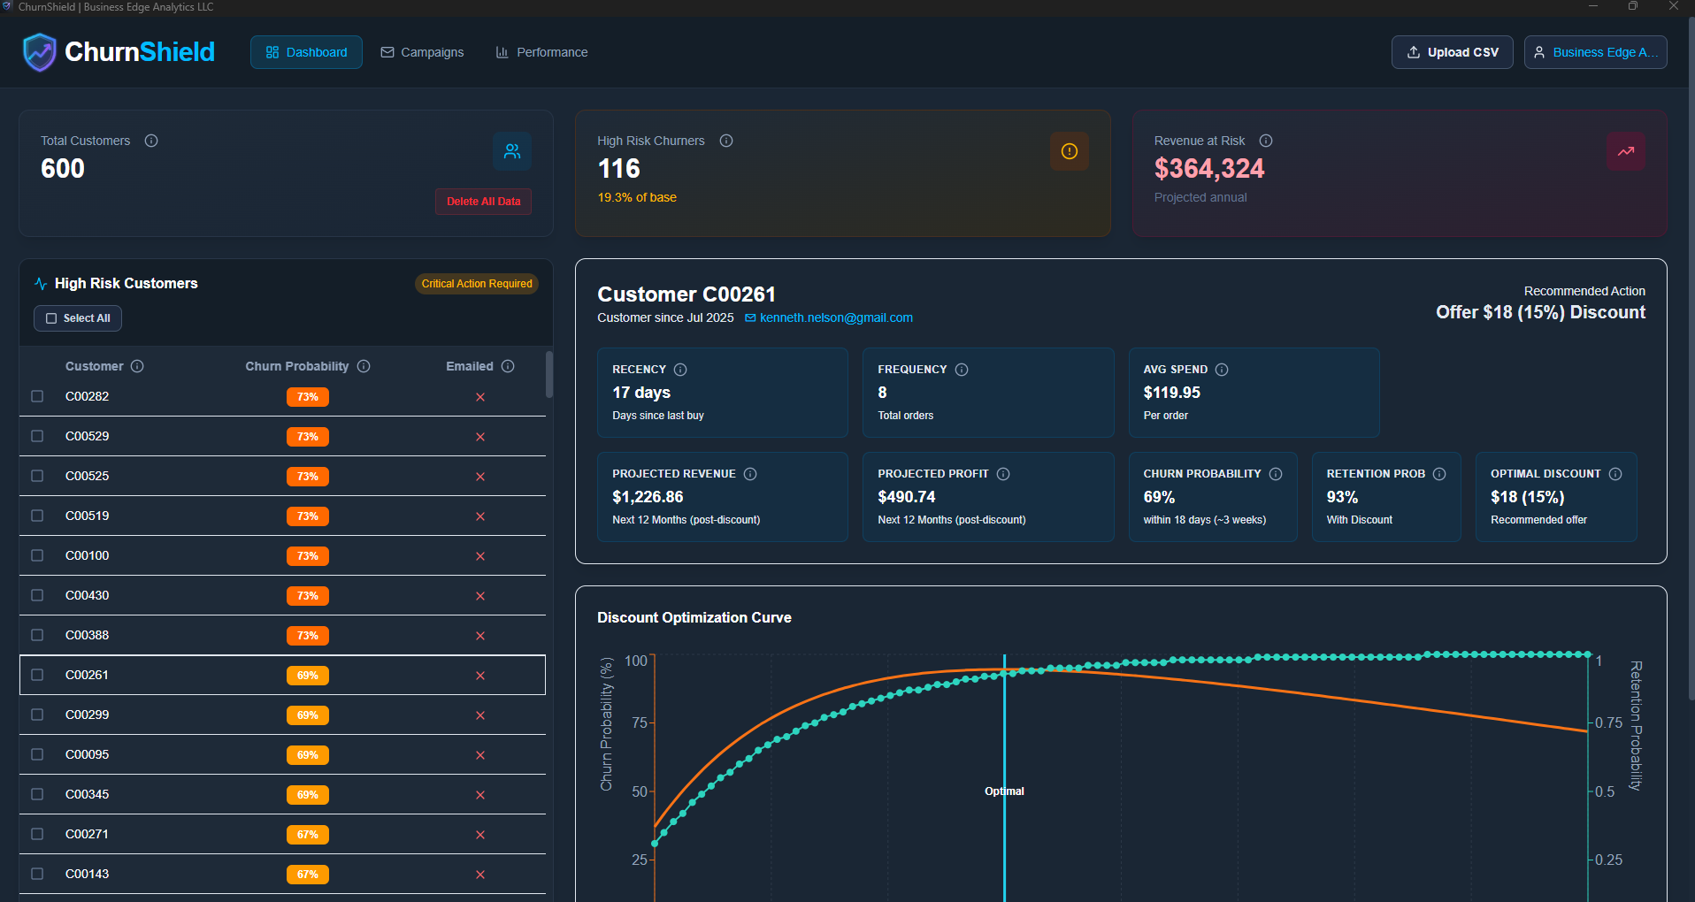This screenshot has height=902, width=1695.
Task: Click the alert icon in High Risk Churners card
Action: 1069,151
